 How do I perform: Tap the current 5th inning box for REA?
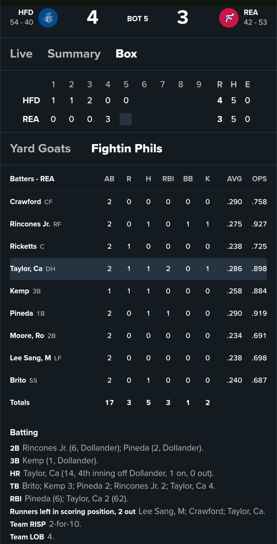126,119
